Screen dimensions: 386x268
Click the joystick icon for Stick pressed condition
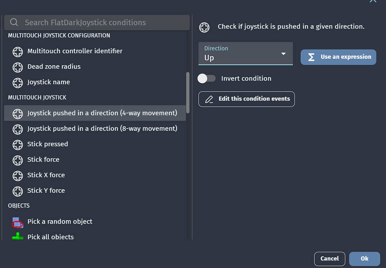[18, 144]
